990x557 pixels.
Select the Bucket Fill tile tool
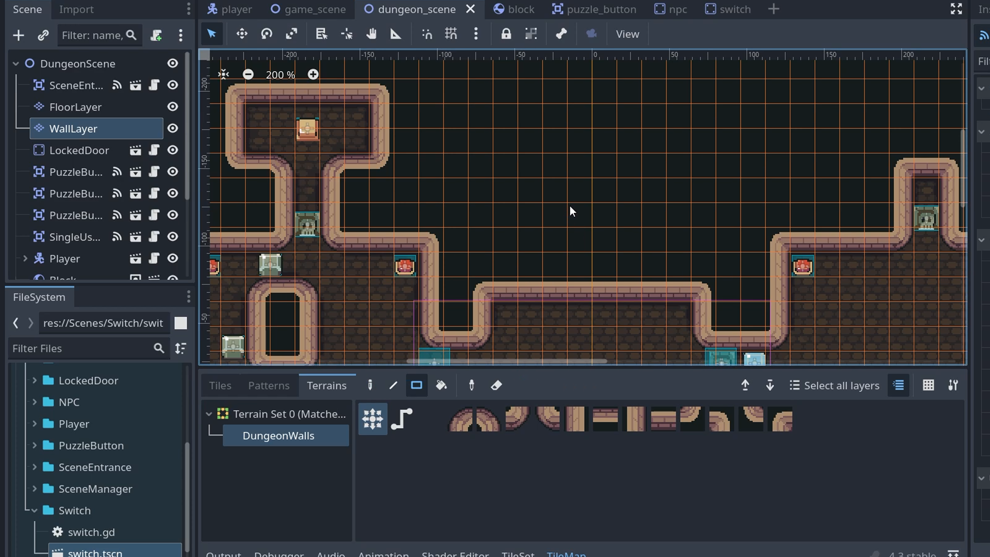coord(442,385)
